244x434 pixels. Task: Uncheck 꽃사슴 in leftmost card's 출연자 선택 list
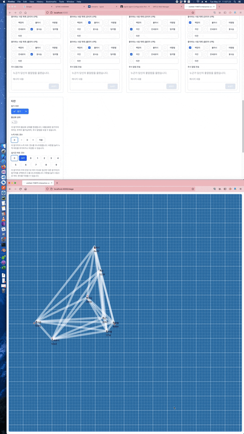pyautogui.click(x=32, y=55)
